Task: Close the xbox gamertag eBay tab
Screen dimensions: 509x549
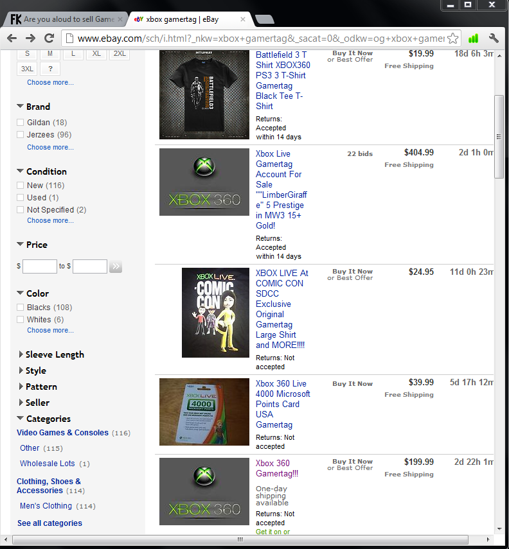Action: [x=242, y=19]
